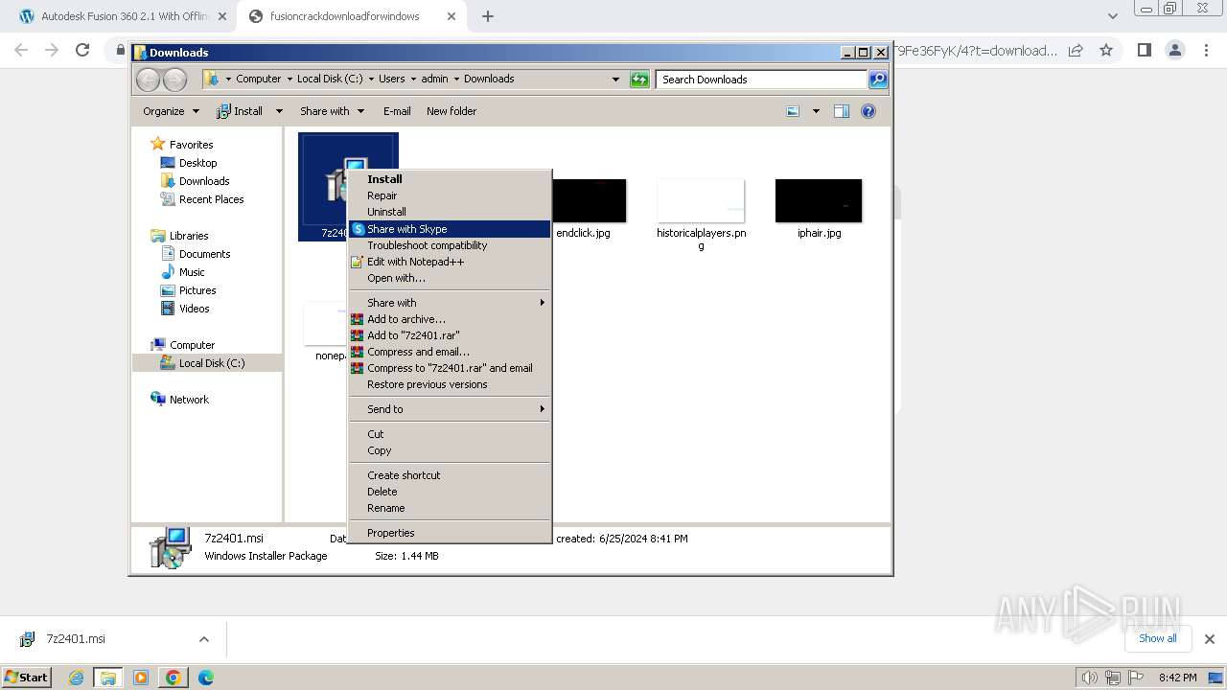
Task: Toggle the preview pane icon
Action: coord(842,111)
